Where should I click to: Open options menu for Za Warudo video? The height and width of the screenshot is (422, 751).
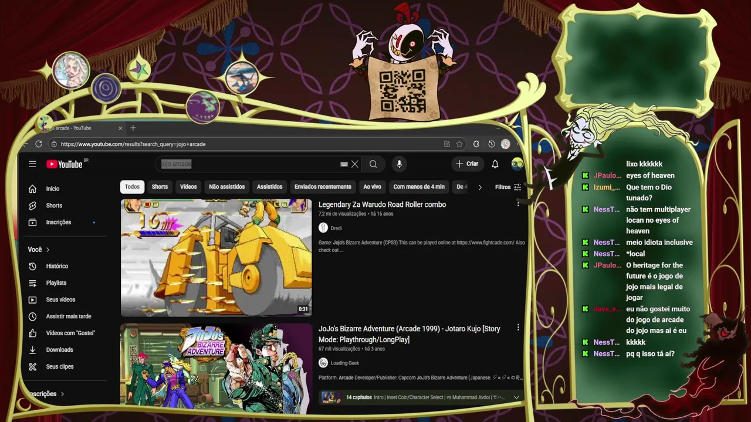click(x=518, y=204)
